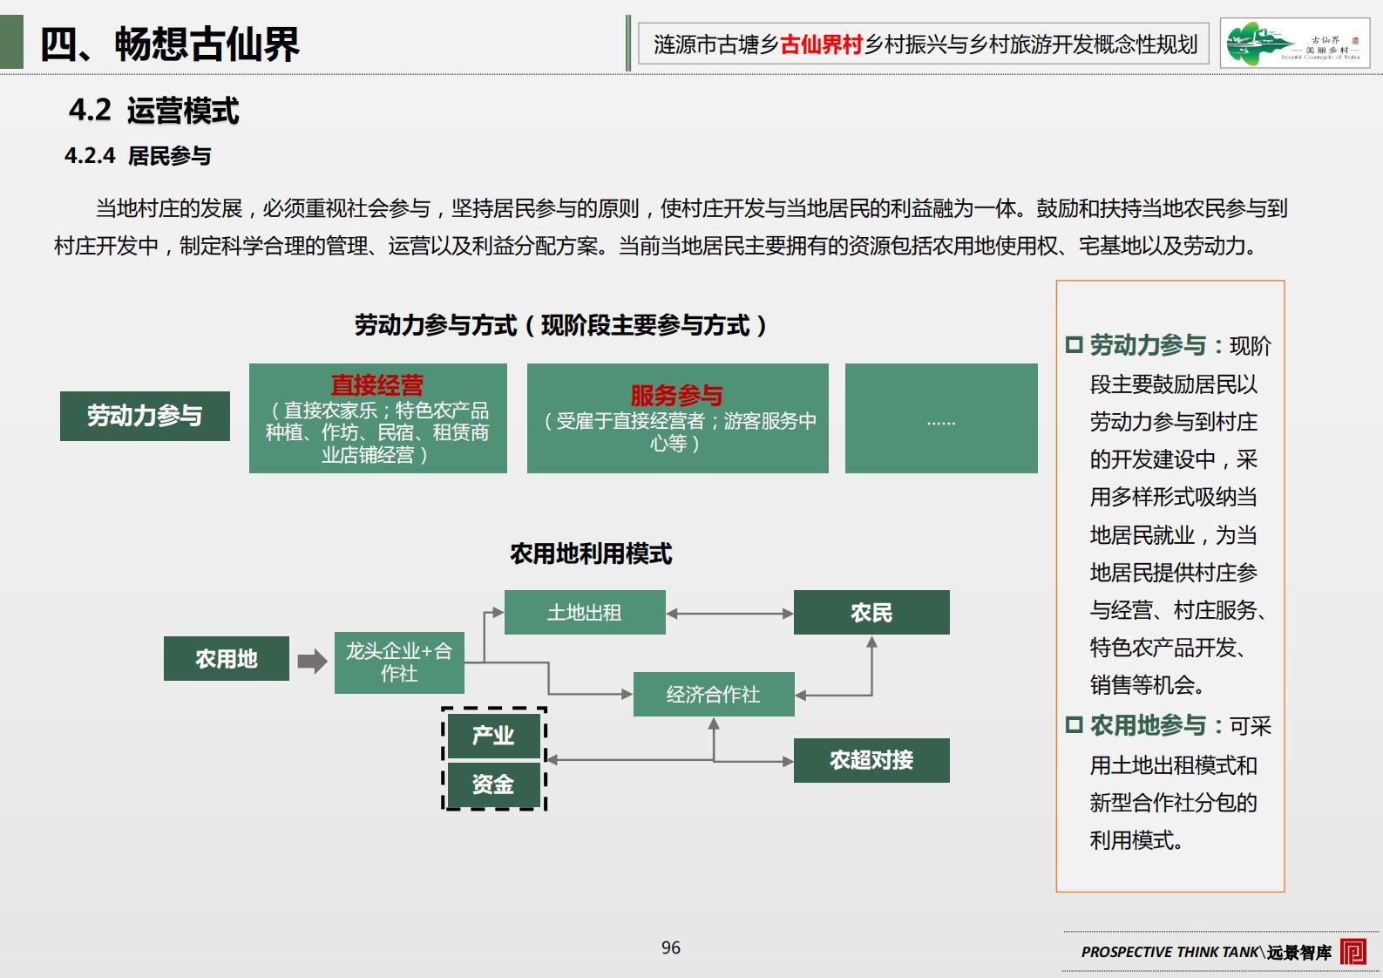Click the 龙头企业+合作社 box
Screen dimensions: 1383x978
[x=399, y=662]
